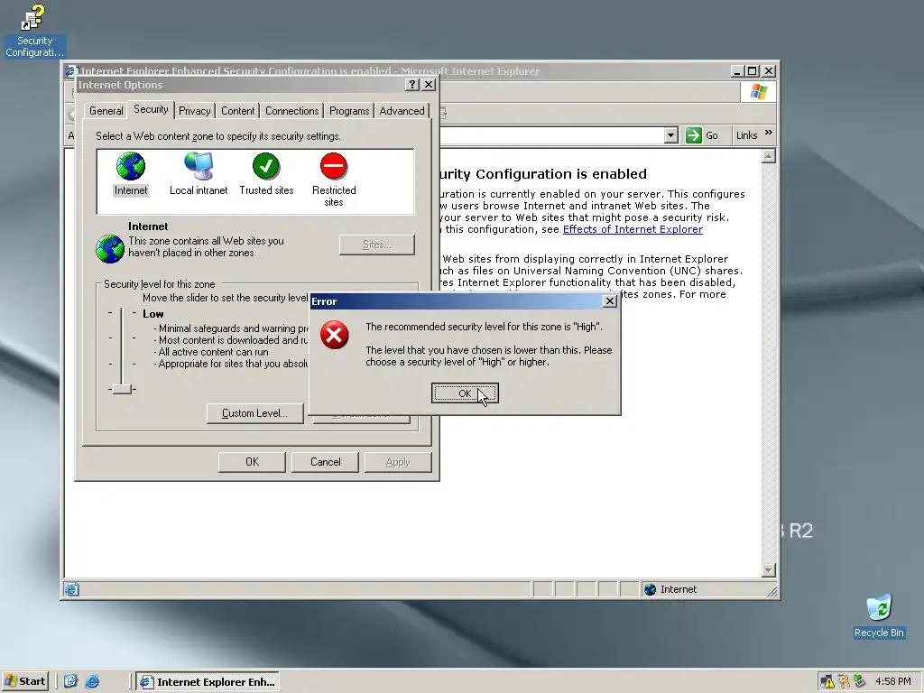Screen dimensions: 924x693
Task: Launch Internet Explorer from the Quick Launch bar
Action: 93,681
